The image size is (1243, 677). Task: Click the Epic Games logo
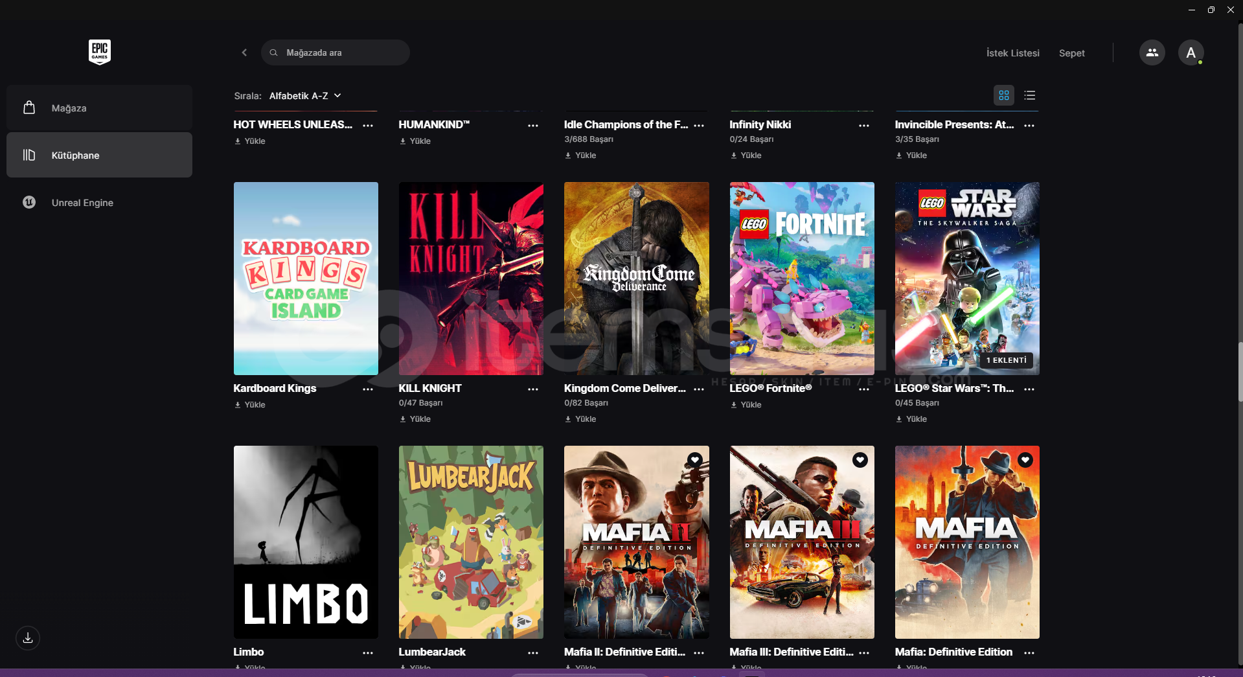pyautogui.click(x=100, y=52)
